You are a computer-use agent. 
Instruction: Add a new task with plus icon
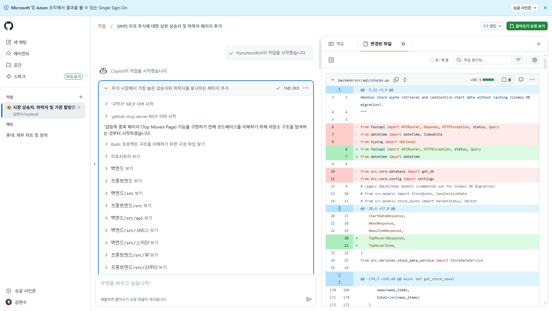click(81, 97)
